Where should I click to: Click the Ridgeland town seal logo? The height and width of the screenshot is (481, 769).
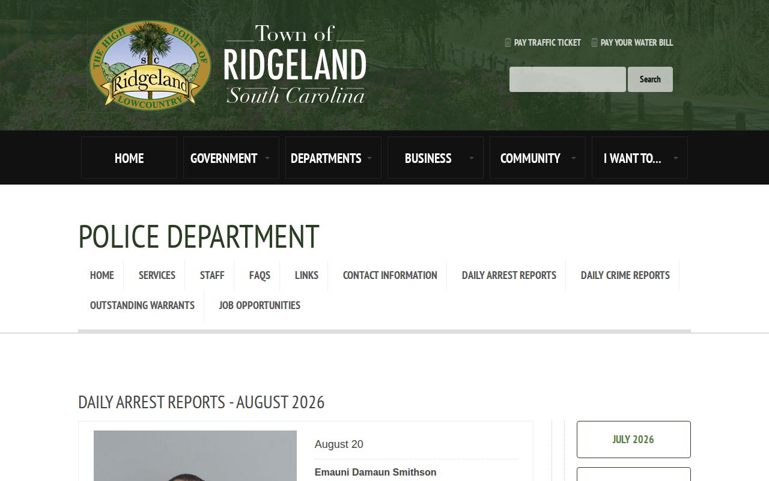tap(150, 65)
